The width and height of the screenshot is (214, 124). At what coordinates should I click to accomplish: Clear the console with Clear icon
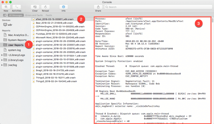[x=35, y=7]
